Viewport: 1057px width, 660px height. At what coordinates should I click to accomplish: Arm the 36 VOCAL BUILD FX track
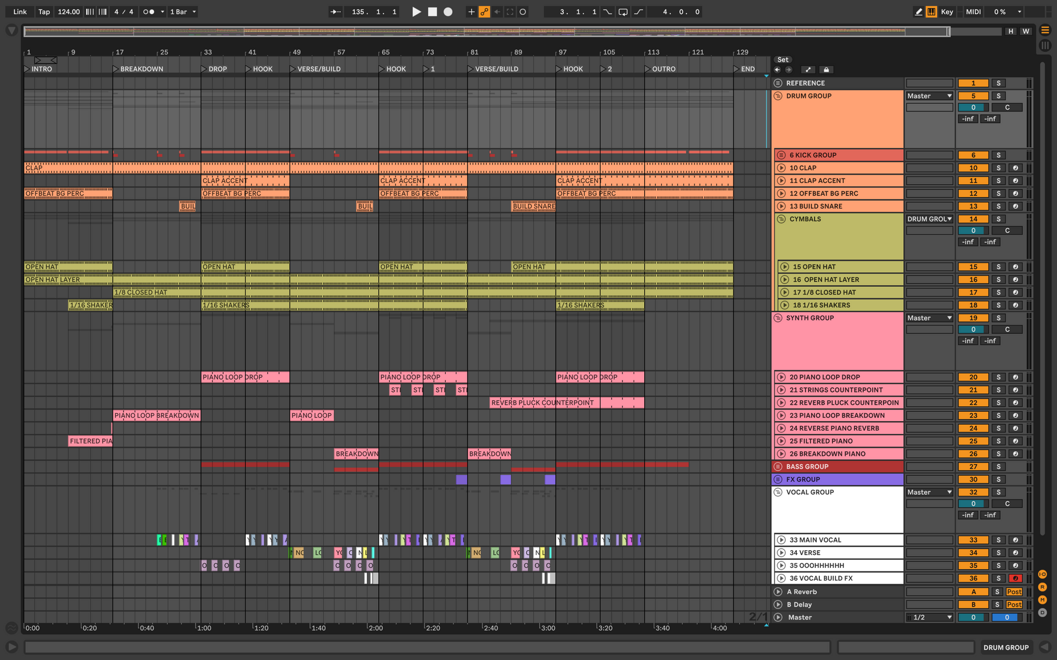point(1015,578)
